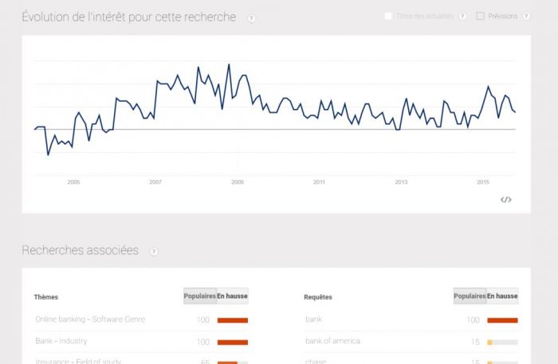Open Online banking - Software Genre theme
The width and height of the screenshot is (558, 364).
tap(90, 319)
